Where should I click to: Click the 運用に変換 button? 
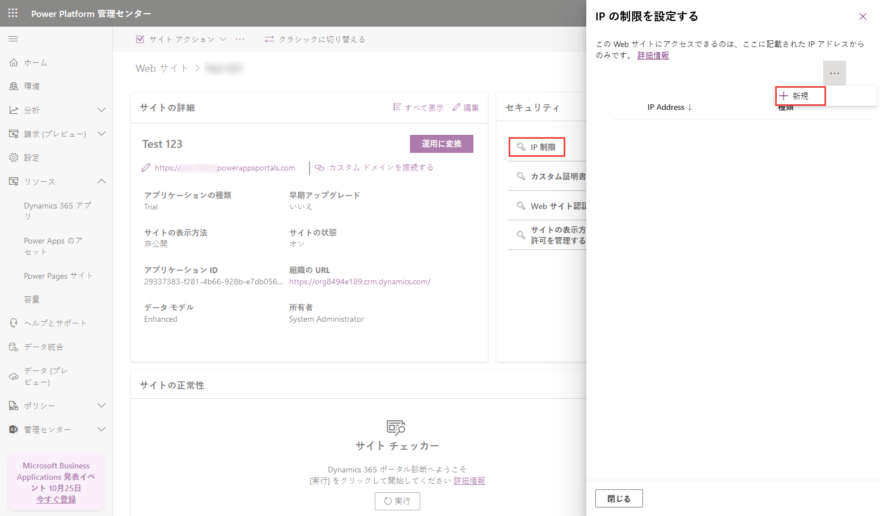tap(442, 144)
